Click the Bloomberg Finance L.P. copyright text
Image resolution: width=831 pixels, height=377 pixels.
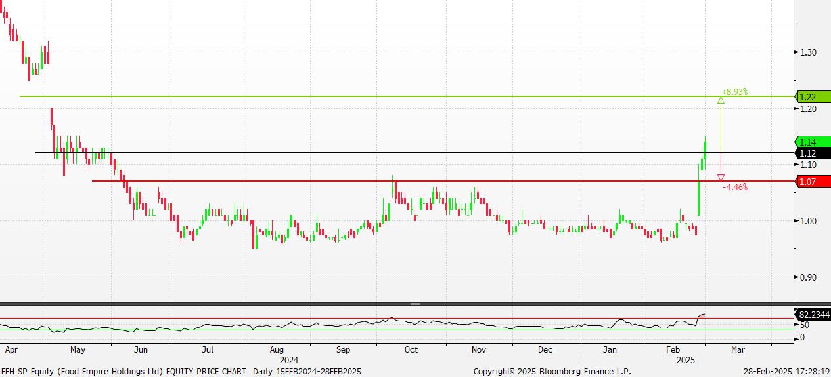click(x=552, y=372)
